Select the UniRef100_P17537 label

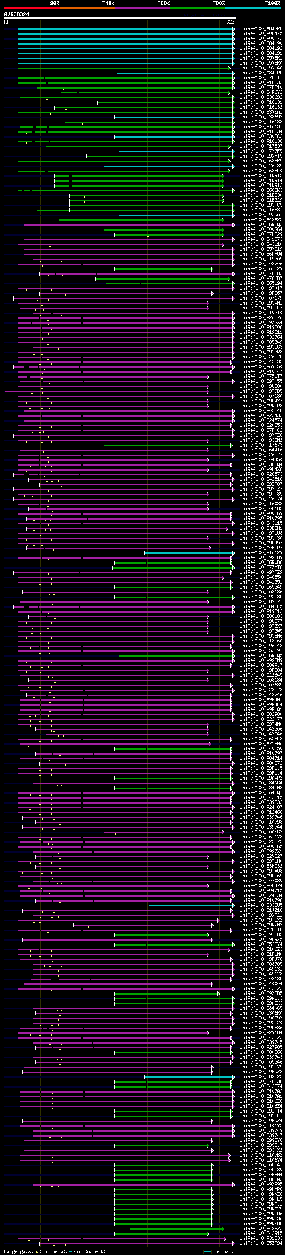261,146
